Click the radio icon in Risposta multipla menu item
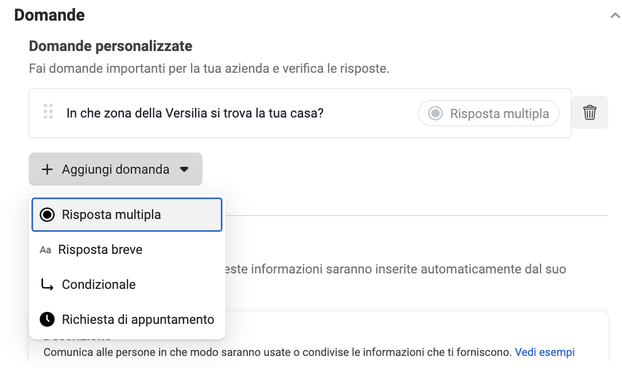 [x=47, y=215]
